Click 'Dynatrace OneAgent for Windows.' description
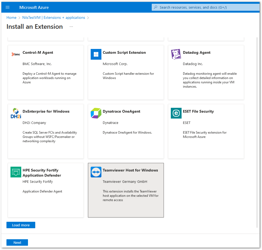Viewport: 262px width, 250px height. pos(127,133)
